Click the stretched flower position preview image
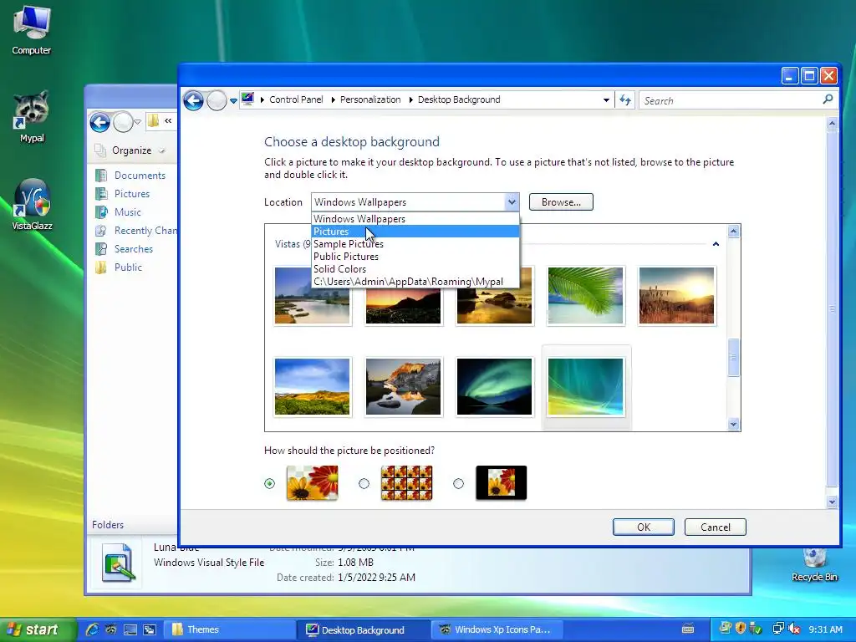The height and width of the screenshot is (642, 856). tap(313, 482)
